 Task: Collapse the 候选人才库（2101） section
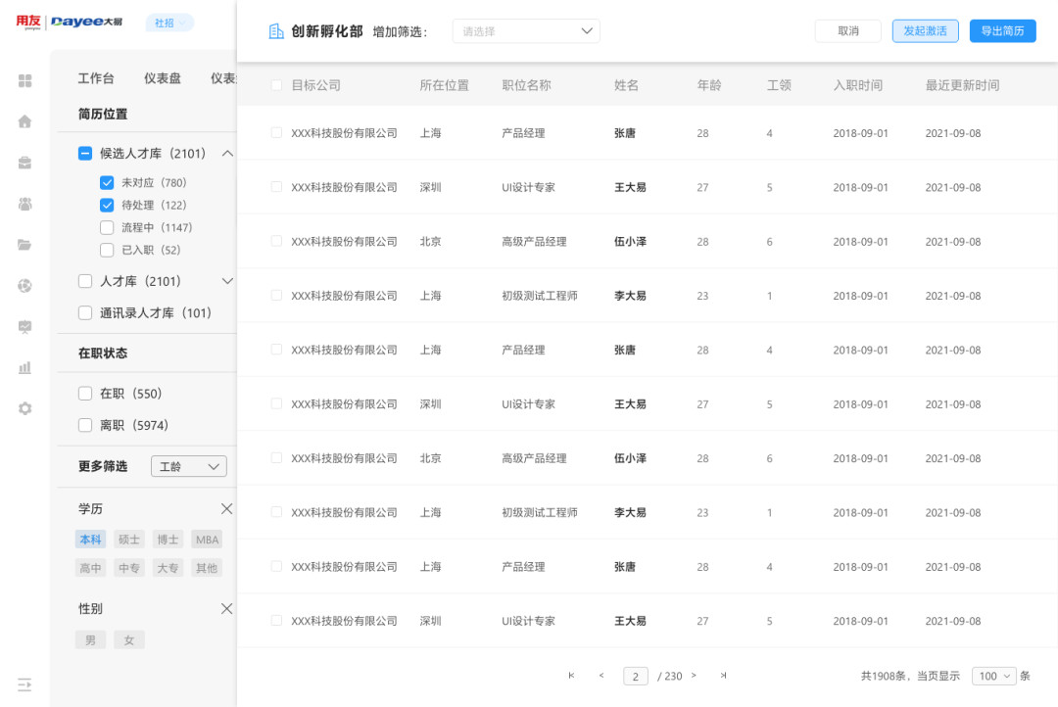click(227, 154)
